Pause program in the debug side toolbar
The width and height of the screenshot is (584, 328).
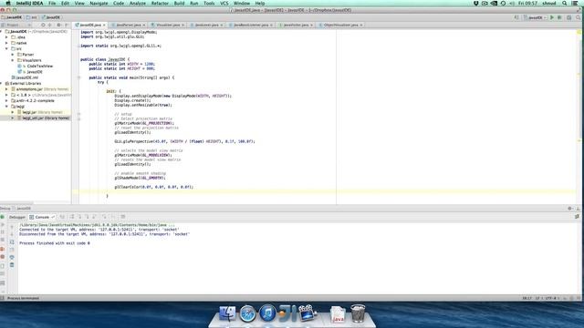click(x=3, y=232)
